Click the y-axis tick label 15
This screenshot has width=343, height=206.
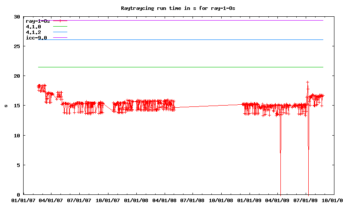tap(17, 106)
